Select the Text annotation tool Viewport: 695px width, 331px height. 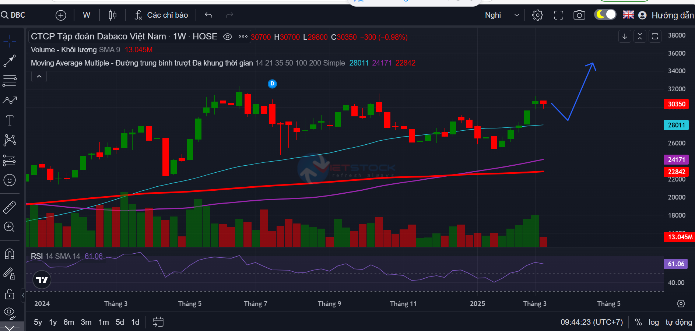coord(10,120)
